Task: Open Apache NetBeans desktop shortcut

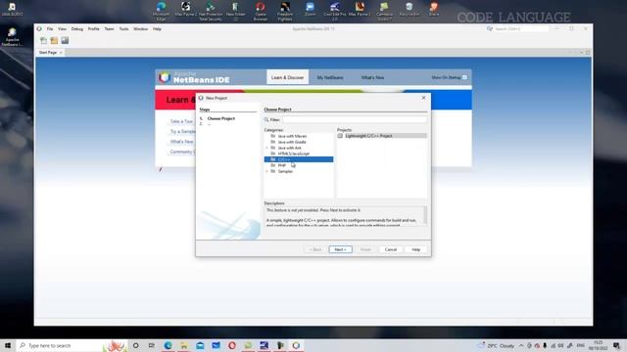Action: point(12,37)
